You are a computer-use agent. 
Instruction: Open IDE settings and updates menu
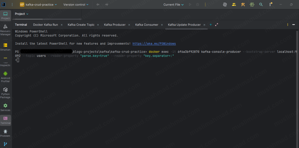tap(270, 5)
